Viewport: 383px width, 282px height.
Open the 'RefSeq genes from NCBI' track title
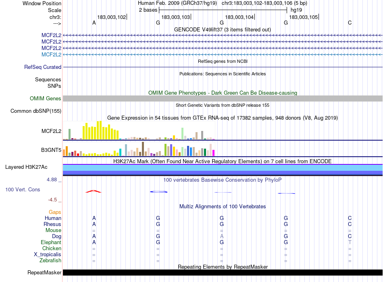pyautogui.click(x=223, y=61)
